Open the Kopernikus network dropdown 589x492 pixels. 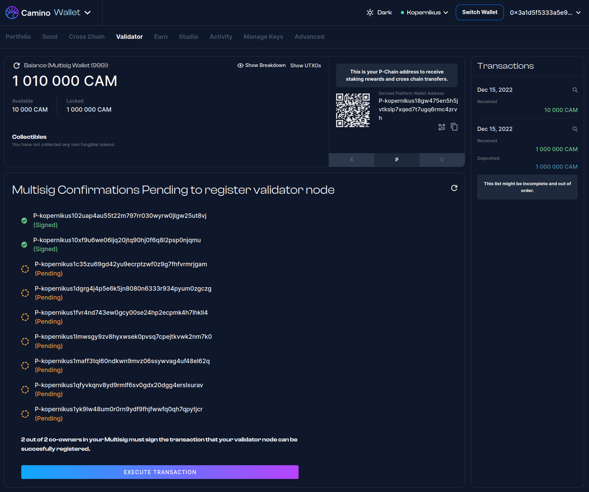point(425,13)
